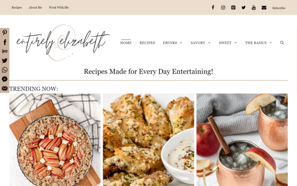
Task: Share on Yummly from side bar
Action: click(x=5, y=51)
